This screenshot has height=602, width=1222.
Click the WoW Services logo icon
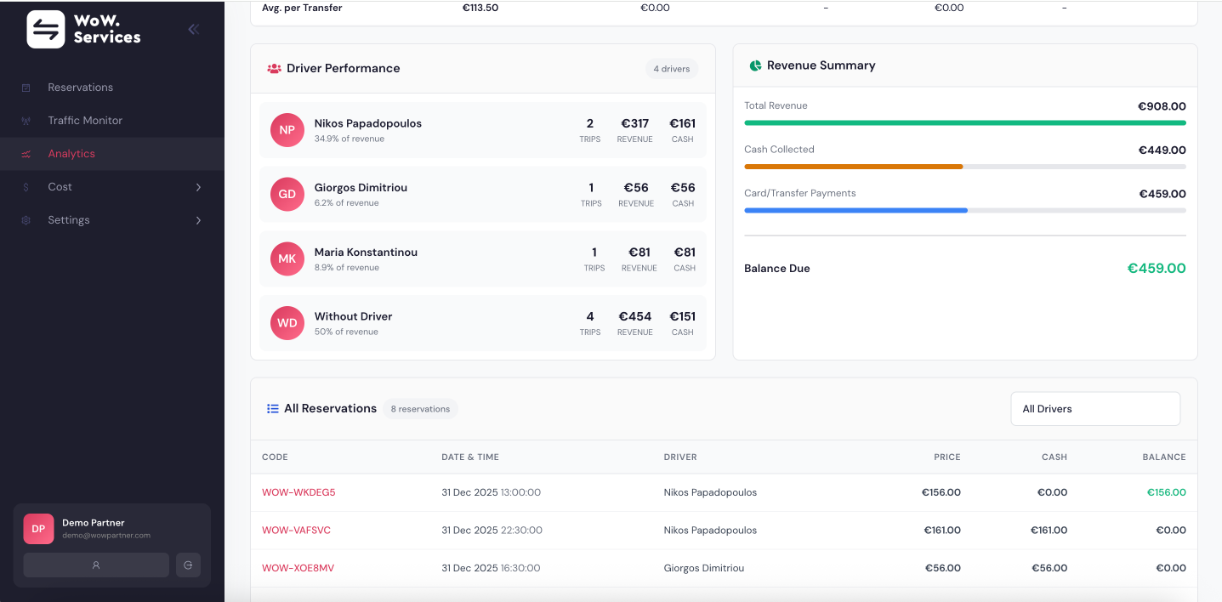tap(46, 29)
